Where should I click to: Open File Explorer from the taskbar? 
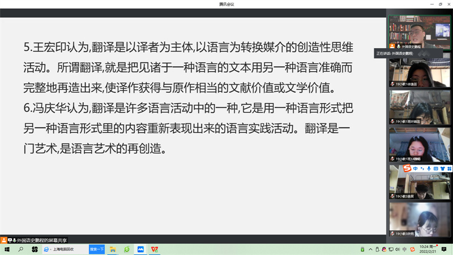[113, 249]
